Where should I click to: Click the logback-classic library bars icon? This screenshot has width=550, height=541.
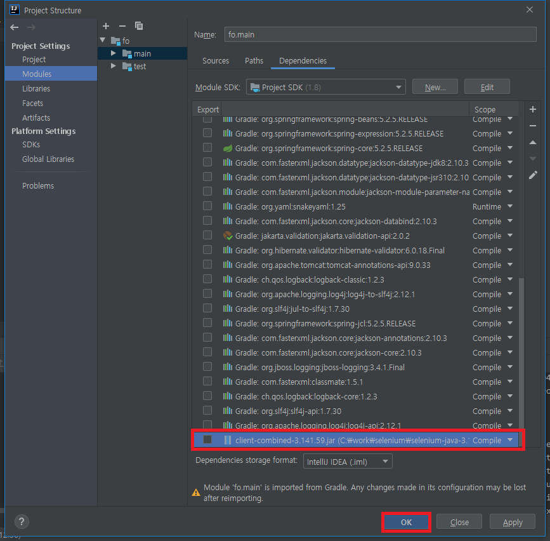[228, 279]
